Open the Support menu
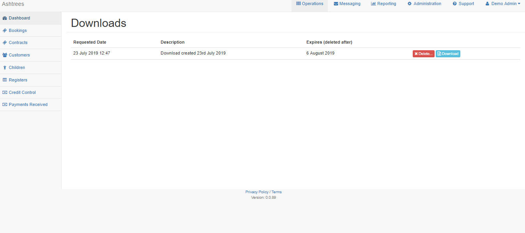Image resolution: width=525 pixels, height=233 pixels. pos(463,4)
